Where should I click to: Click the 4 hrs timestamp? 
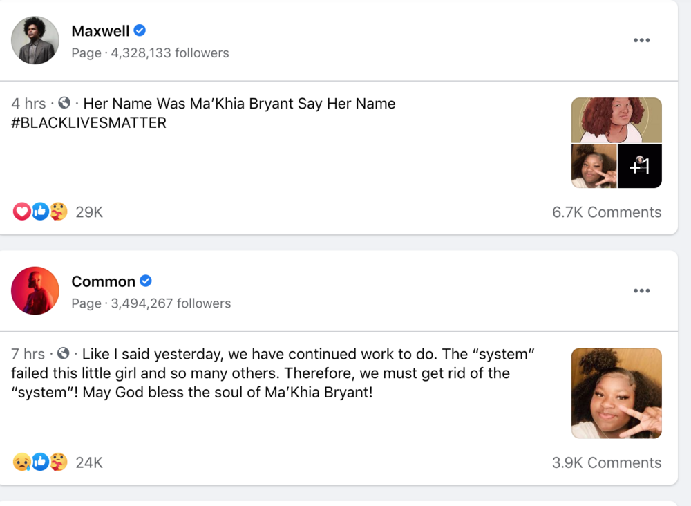[x=28, y=104]
